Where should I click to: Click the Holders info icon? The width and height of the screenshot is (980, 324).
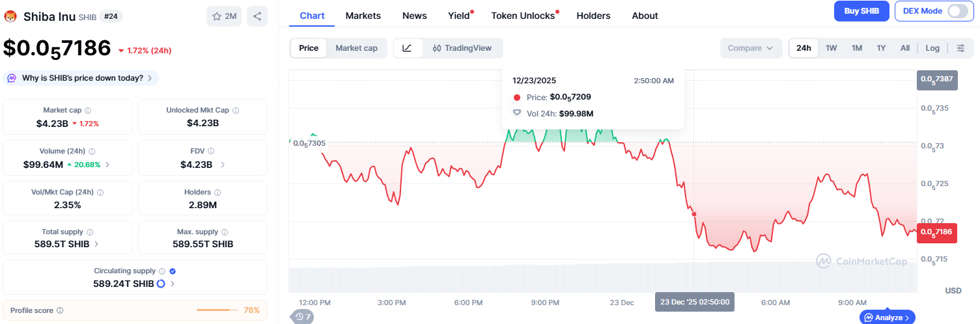point(217,193)
